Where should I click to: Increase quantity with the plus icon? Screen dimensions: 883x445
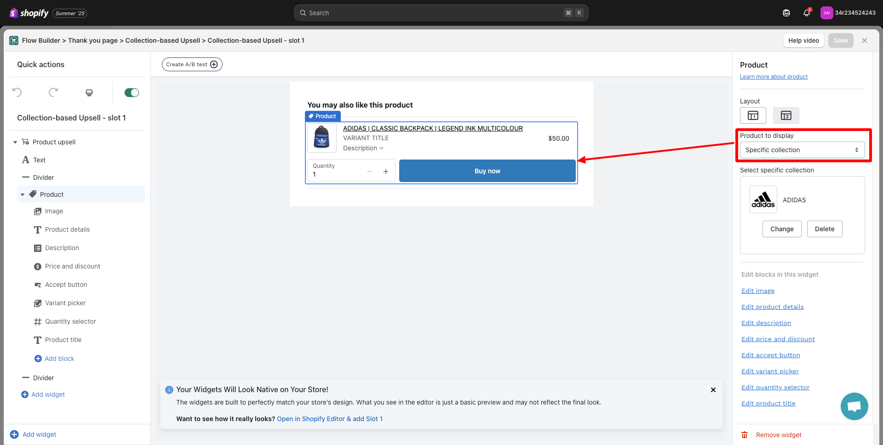pos(386,171)
